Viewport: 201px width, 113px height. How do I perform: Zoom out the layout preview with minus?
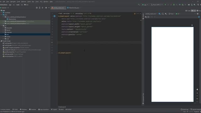197,96
